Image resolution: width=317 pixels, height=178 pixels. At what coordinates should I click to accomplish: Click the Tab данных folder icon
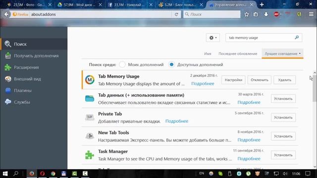pos(90,98)
